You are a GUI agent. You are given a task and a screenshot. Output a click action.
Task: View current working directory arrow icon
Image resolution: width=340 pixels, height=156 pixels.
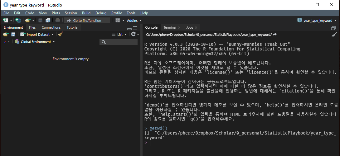coord(275,35)
